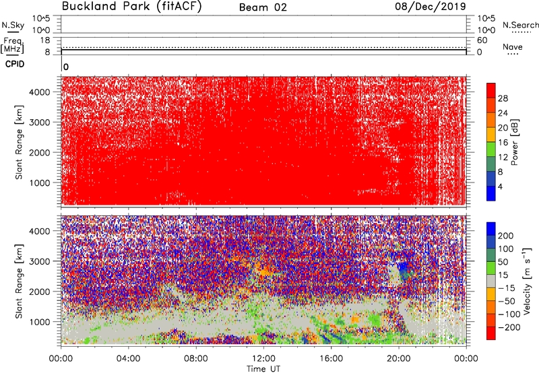This screenshot has width=539, height=373.
Task: Click the N.Sky legend label
Action: coord(13,25)
